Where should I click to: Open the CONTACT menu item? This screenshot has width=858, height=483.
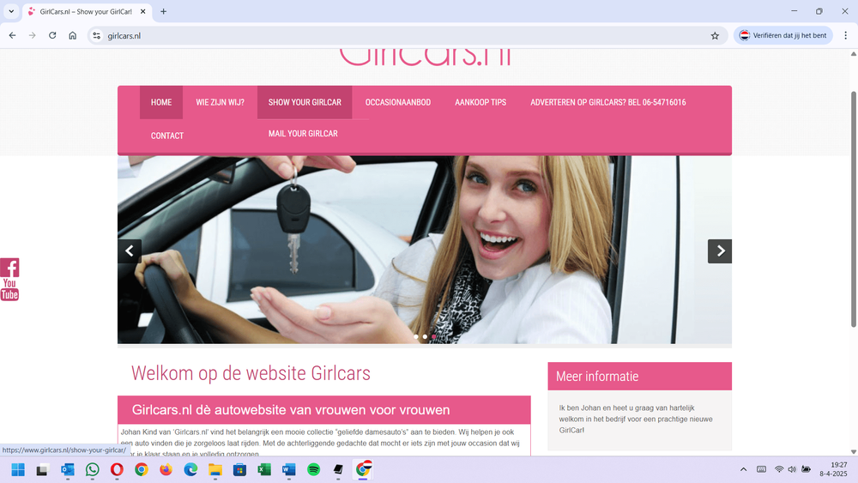click(167, 136)
